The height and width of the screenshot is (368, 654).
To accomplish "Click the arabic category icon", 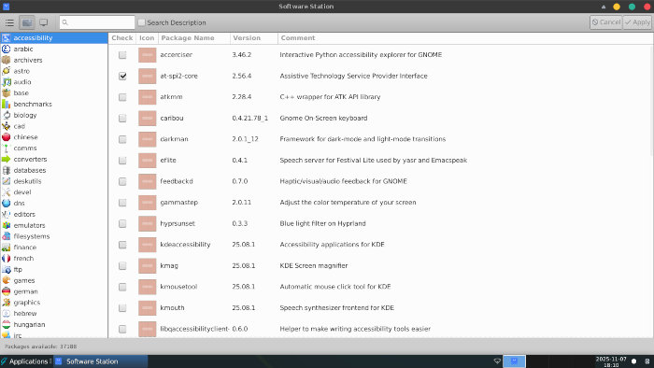I will tap(7, 49).
